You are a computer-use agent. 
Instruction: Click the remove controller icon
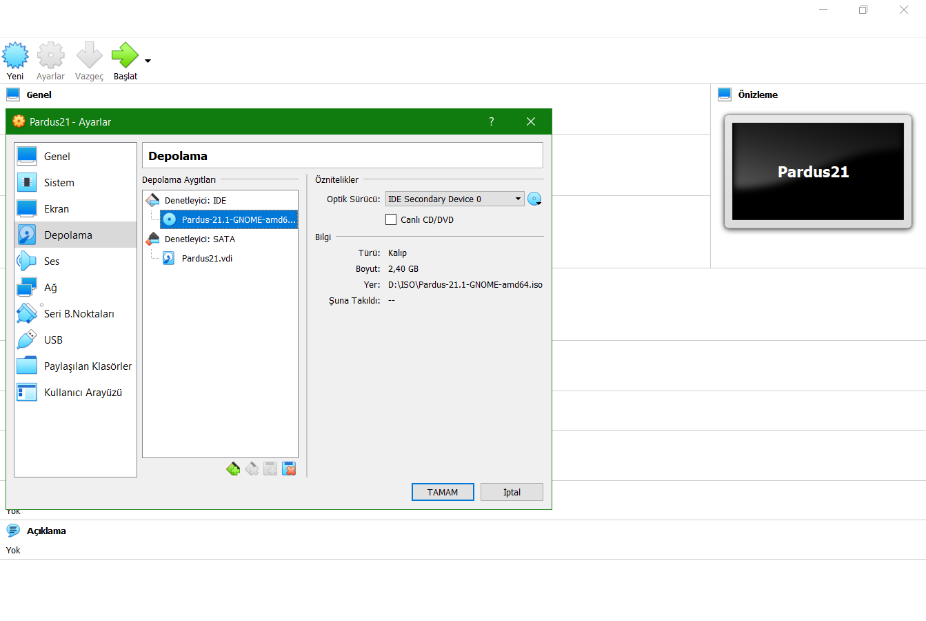(x=252, y=469)
